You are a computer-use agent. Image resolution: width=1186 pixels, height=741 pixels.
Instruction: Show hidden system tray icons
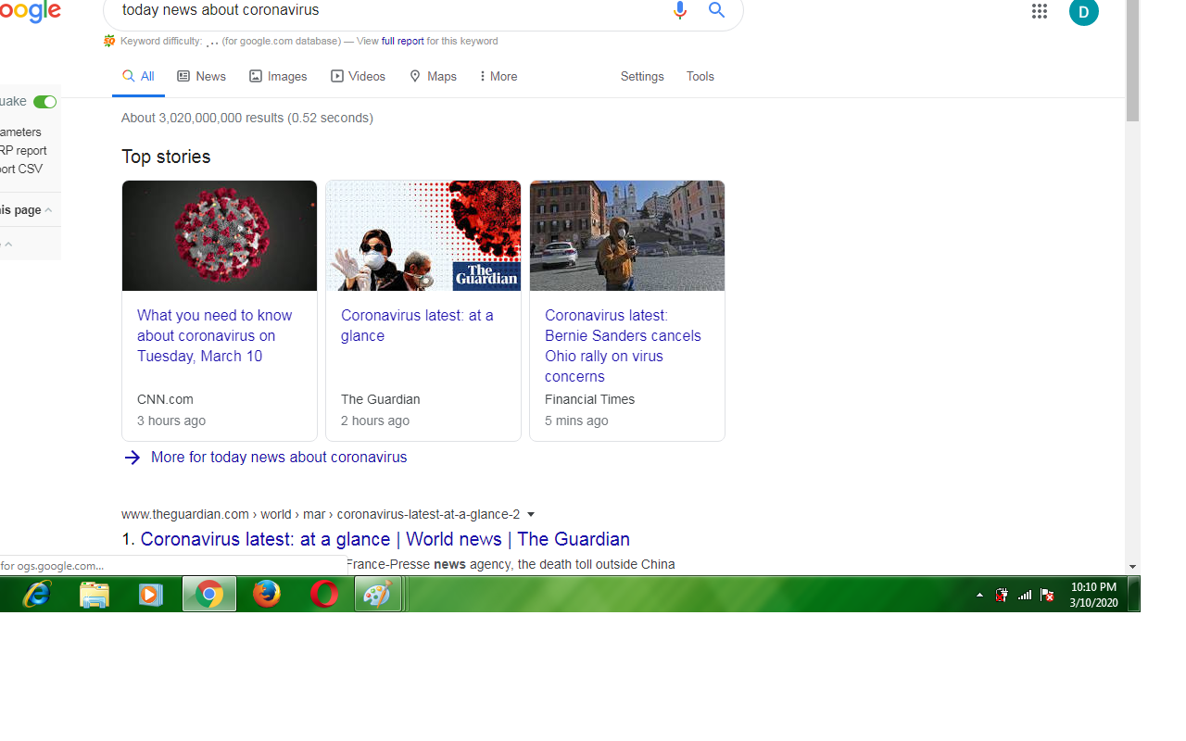(x=979, y=596)
